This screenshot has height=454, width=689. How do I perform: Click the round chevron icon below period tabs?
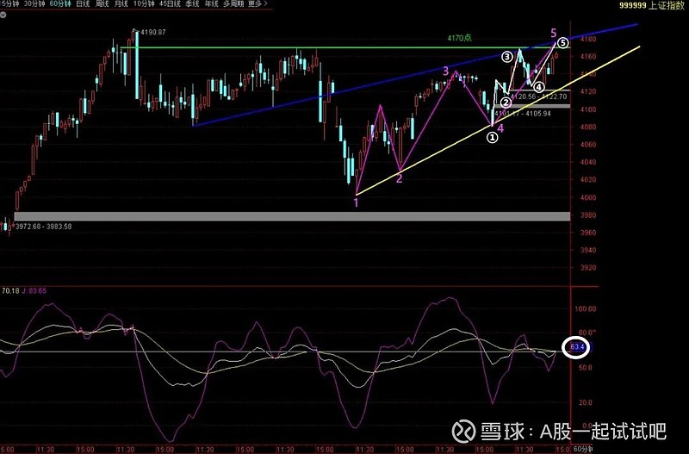pos(3,15)
